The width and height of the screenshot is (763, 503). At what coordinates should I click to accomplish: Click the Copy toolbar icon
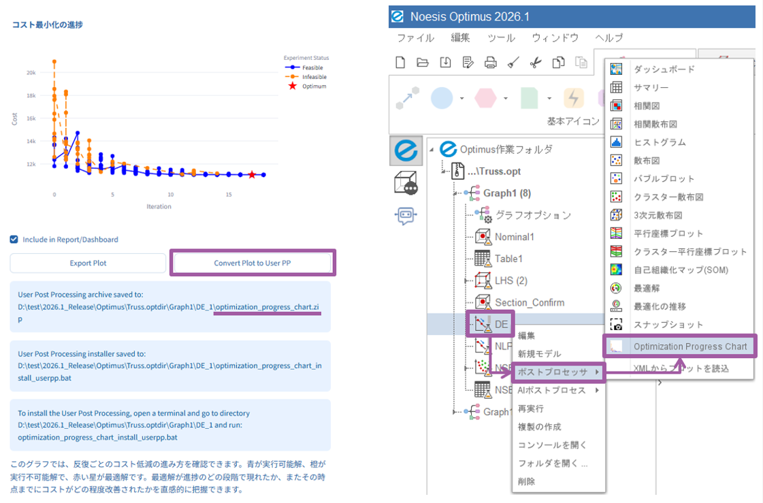[558, 62]
